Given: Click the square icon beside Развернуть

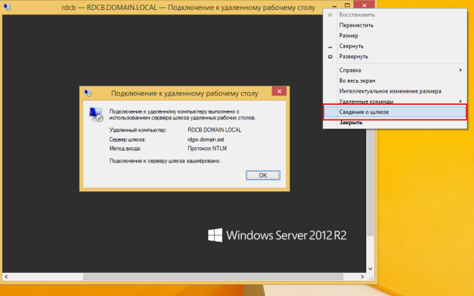Looking at the screenshot, I should [x=330, y=56].
